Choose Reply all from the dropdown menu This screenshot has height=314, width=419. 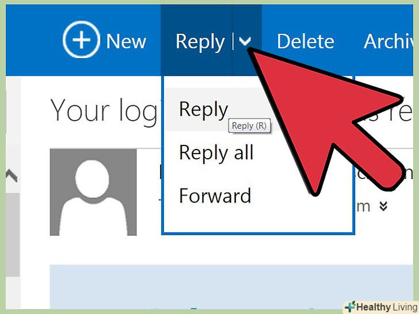coord(216,153)
